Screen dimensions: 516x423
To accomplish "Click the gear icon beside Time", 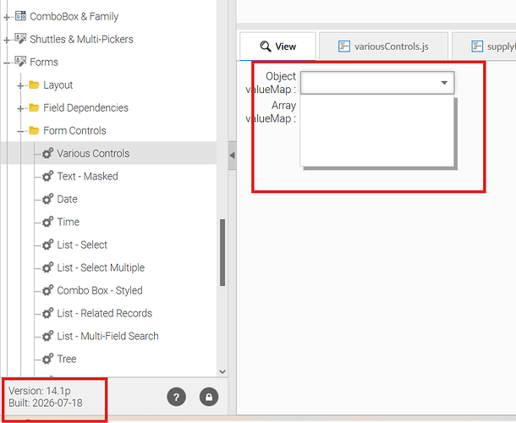I will pyautogui.click(x=47, y=222).
